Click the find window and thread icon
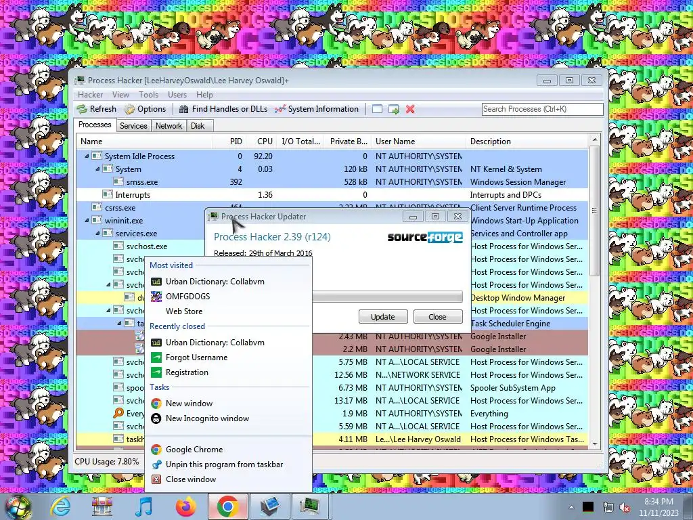The width and height of the screenshot is (693, 520). 393,109
